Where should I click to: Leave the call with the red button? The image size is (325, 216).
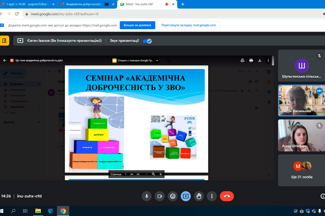click(227, 196)
